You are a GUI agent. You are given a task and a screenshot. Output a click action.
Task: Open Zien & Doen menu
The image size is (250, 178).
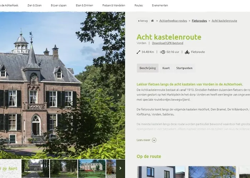34,5
